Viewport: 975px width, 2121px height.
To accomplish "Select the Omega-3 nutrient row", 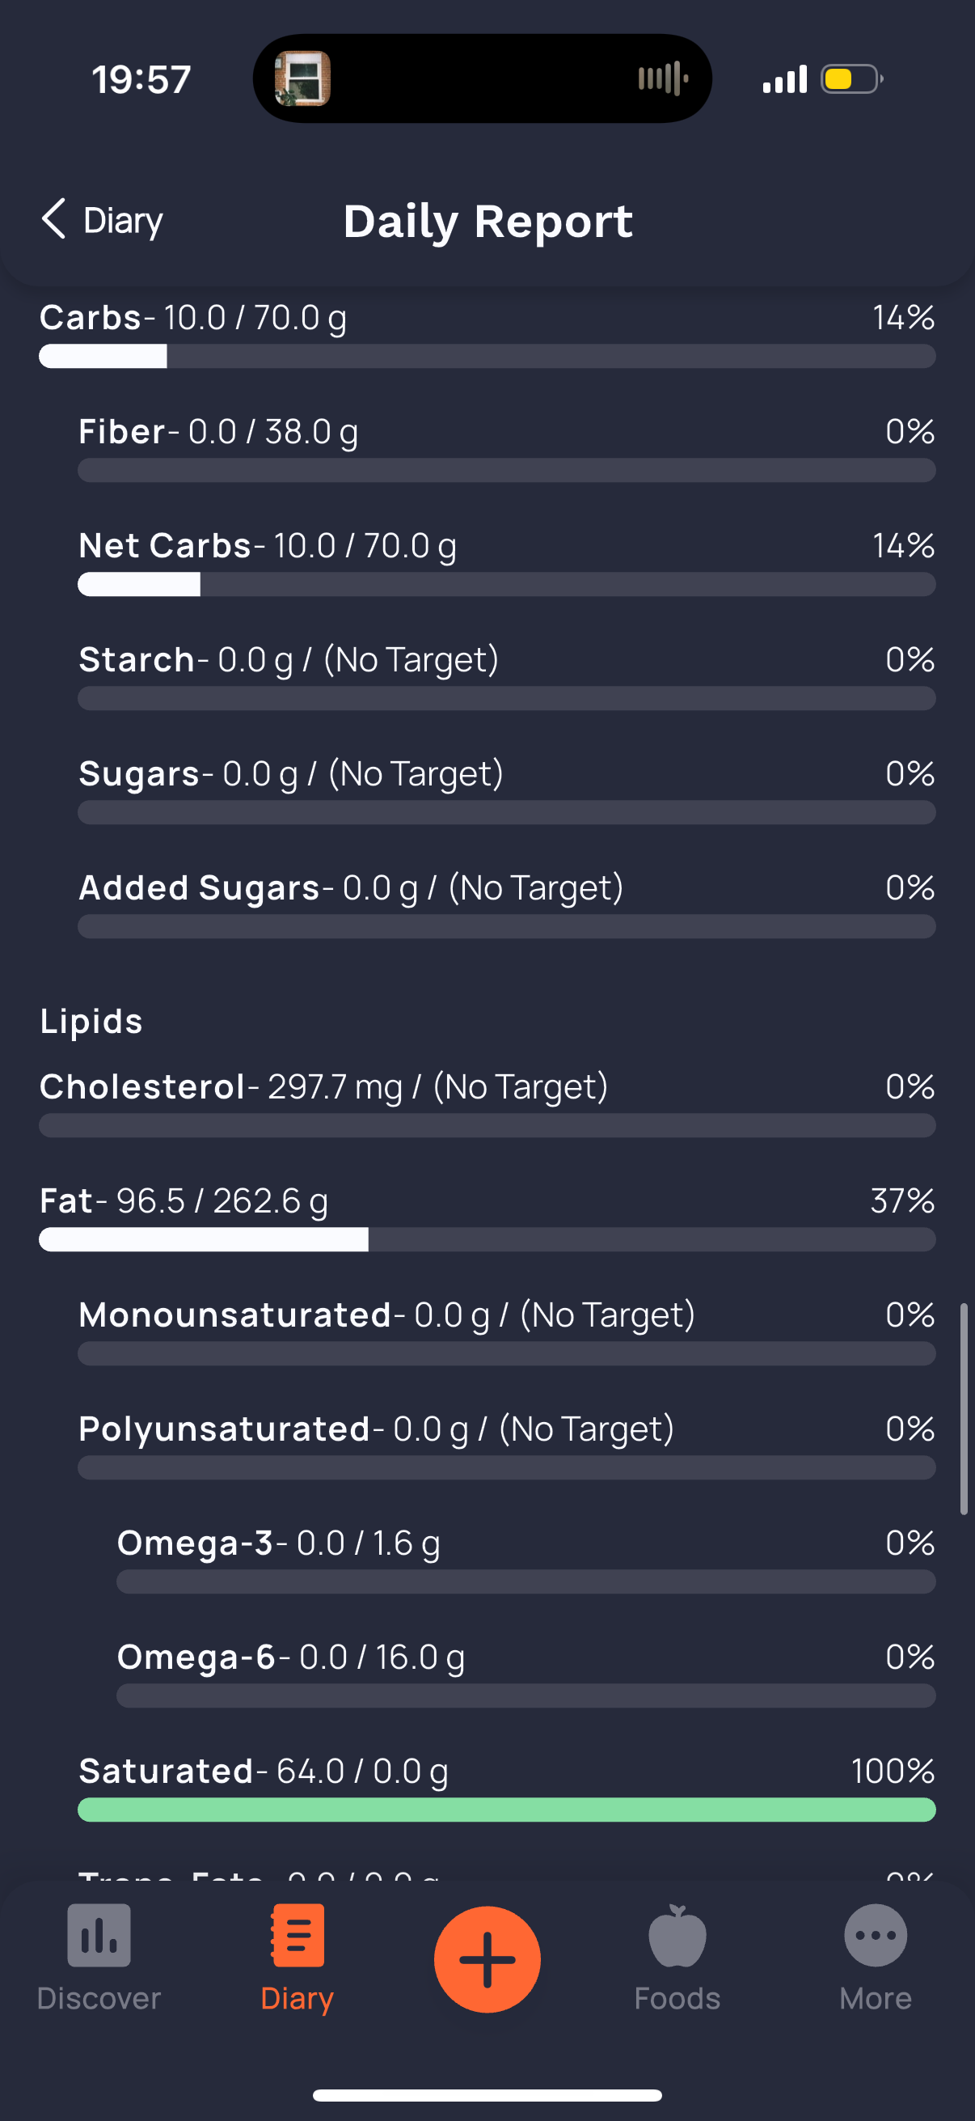I will click(x=525, y=1560).
